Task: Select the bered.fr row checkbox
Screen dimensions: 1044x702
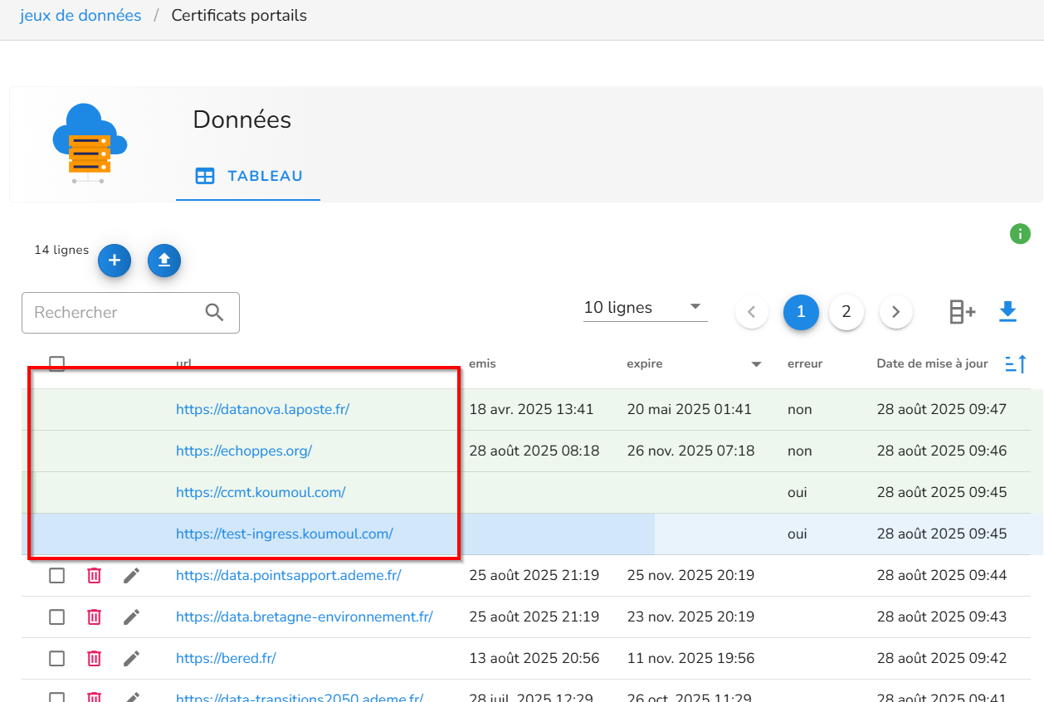Action: (56, 658)
